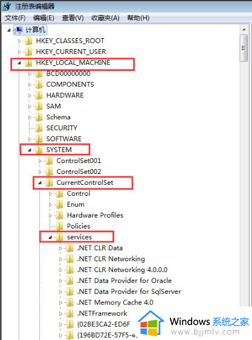Select the CurrentControlSet key label
252x340 pixels.
[85, 182]
